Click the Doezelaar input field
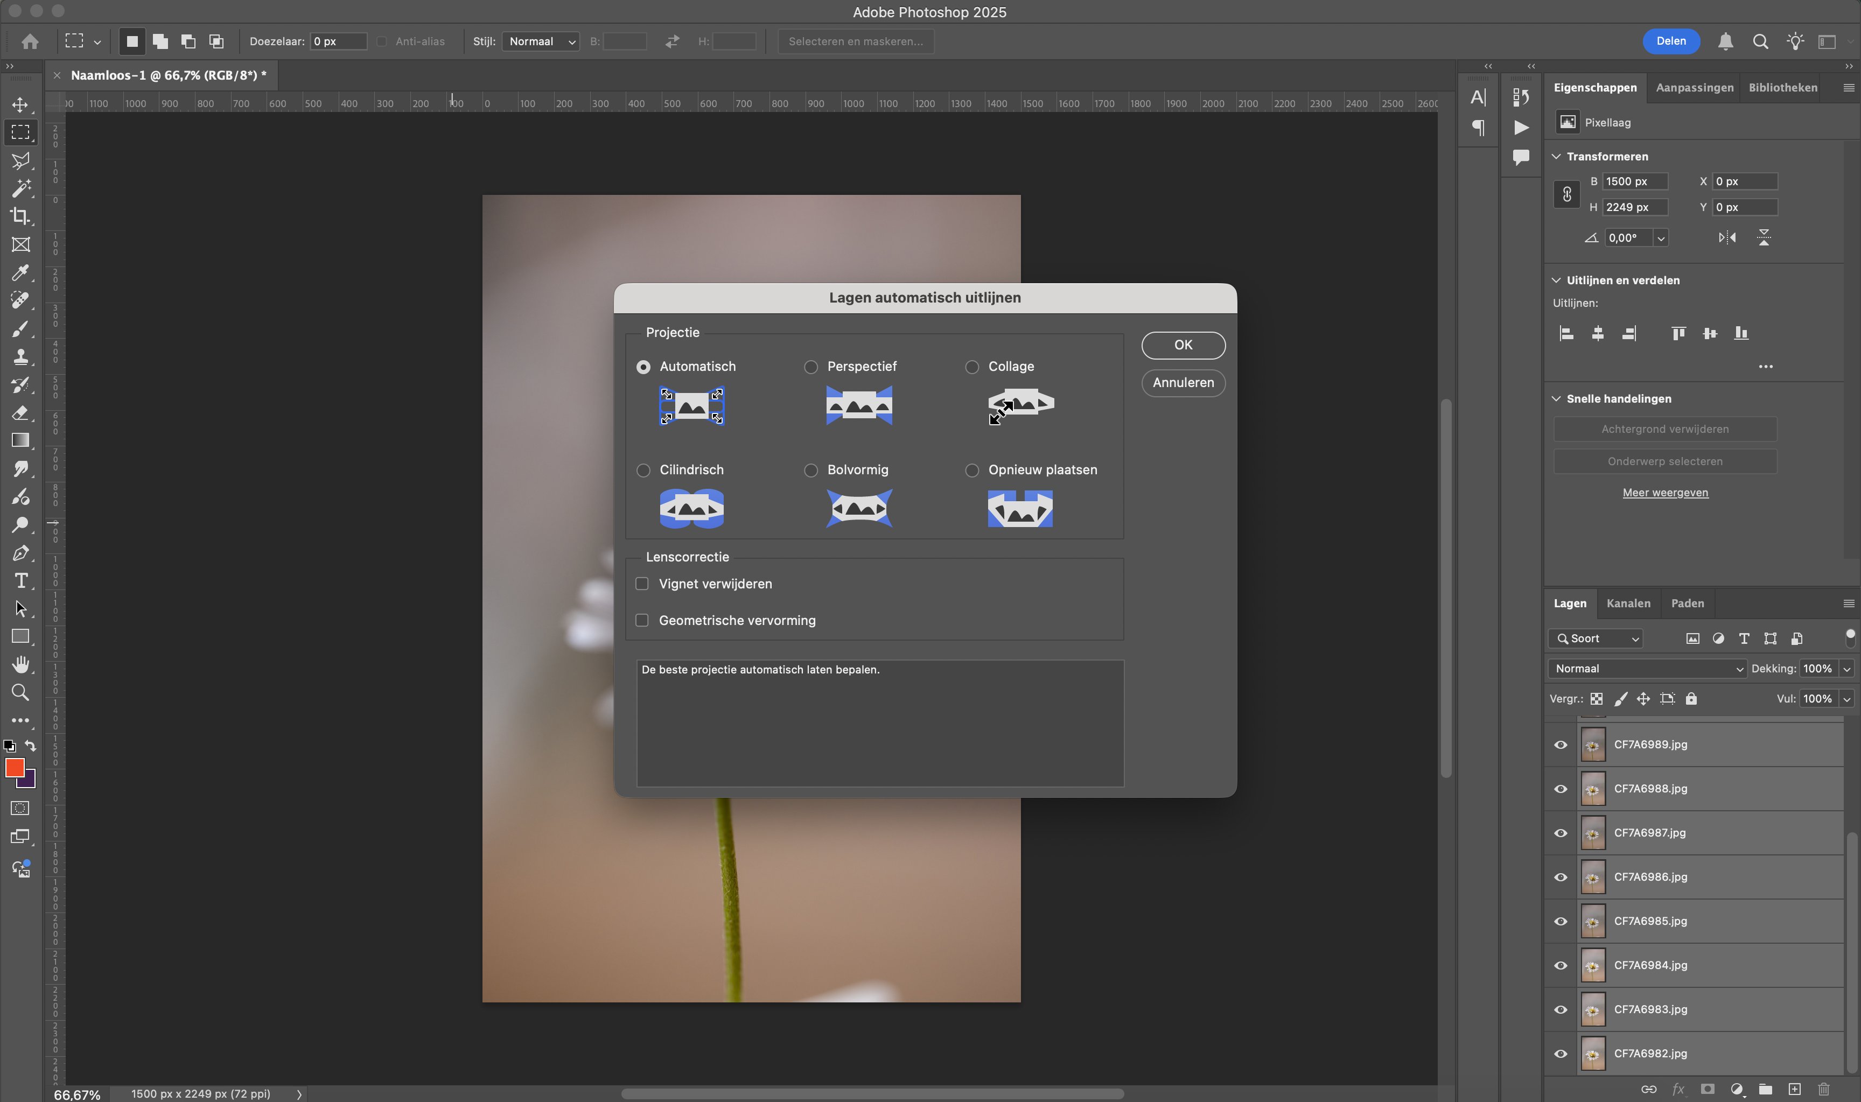 pos(338,41)
